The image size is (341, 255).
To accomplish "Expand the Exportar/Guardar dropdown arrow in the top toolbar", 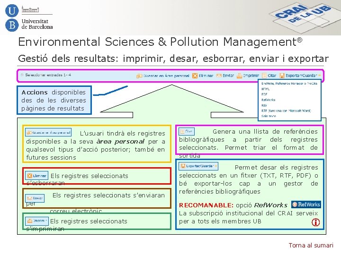I will (320, 76).
